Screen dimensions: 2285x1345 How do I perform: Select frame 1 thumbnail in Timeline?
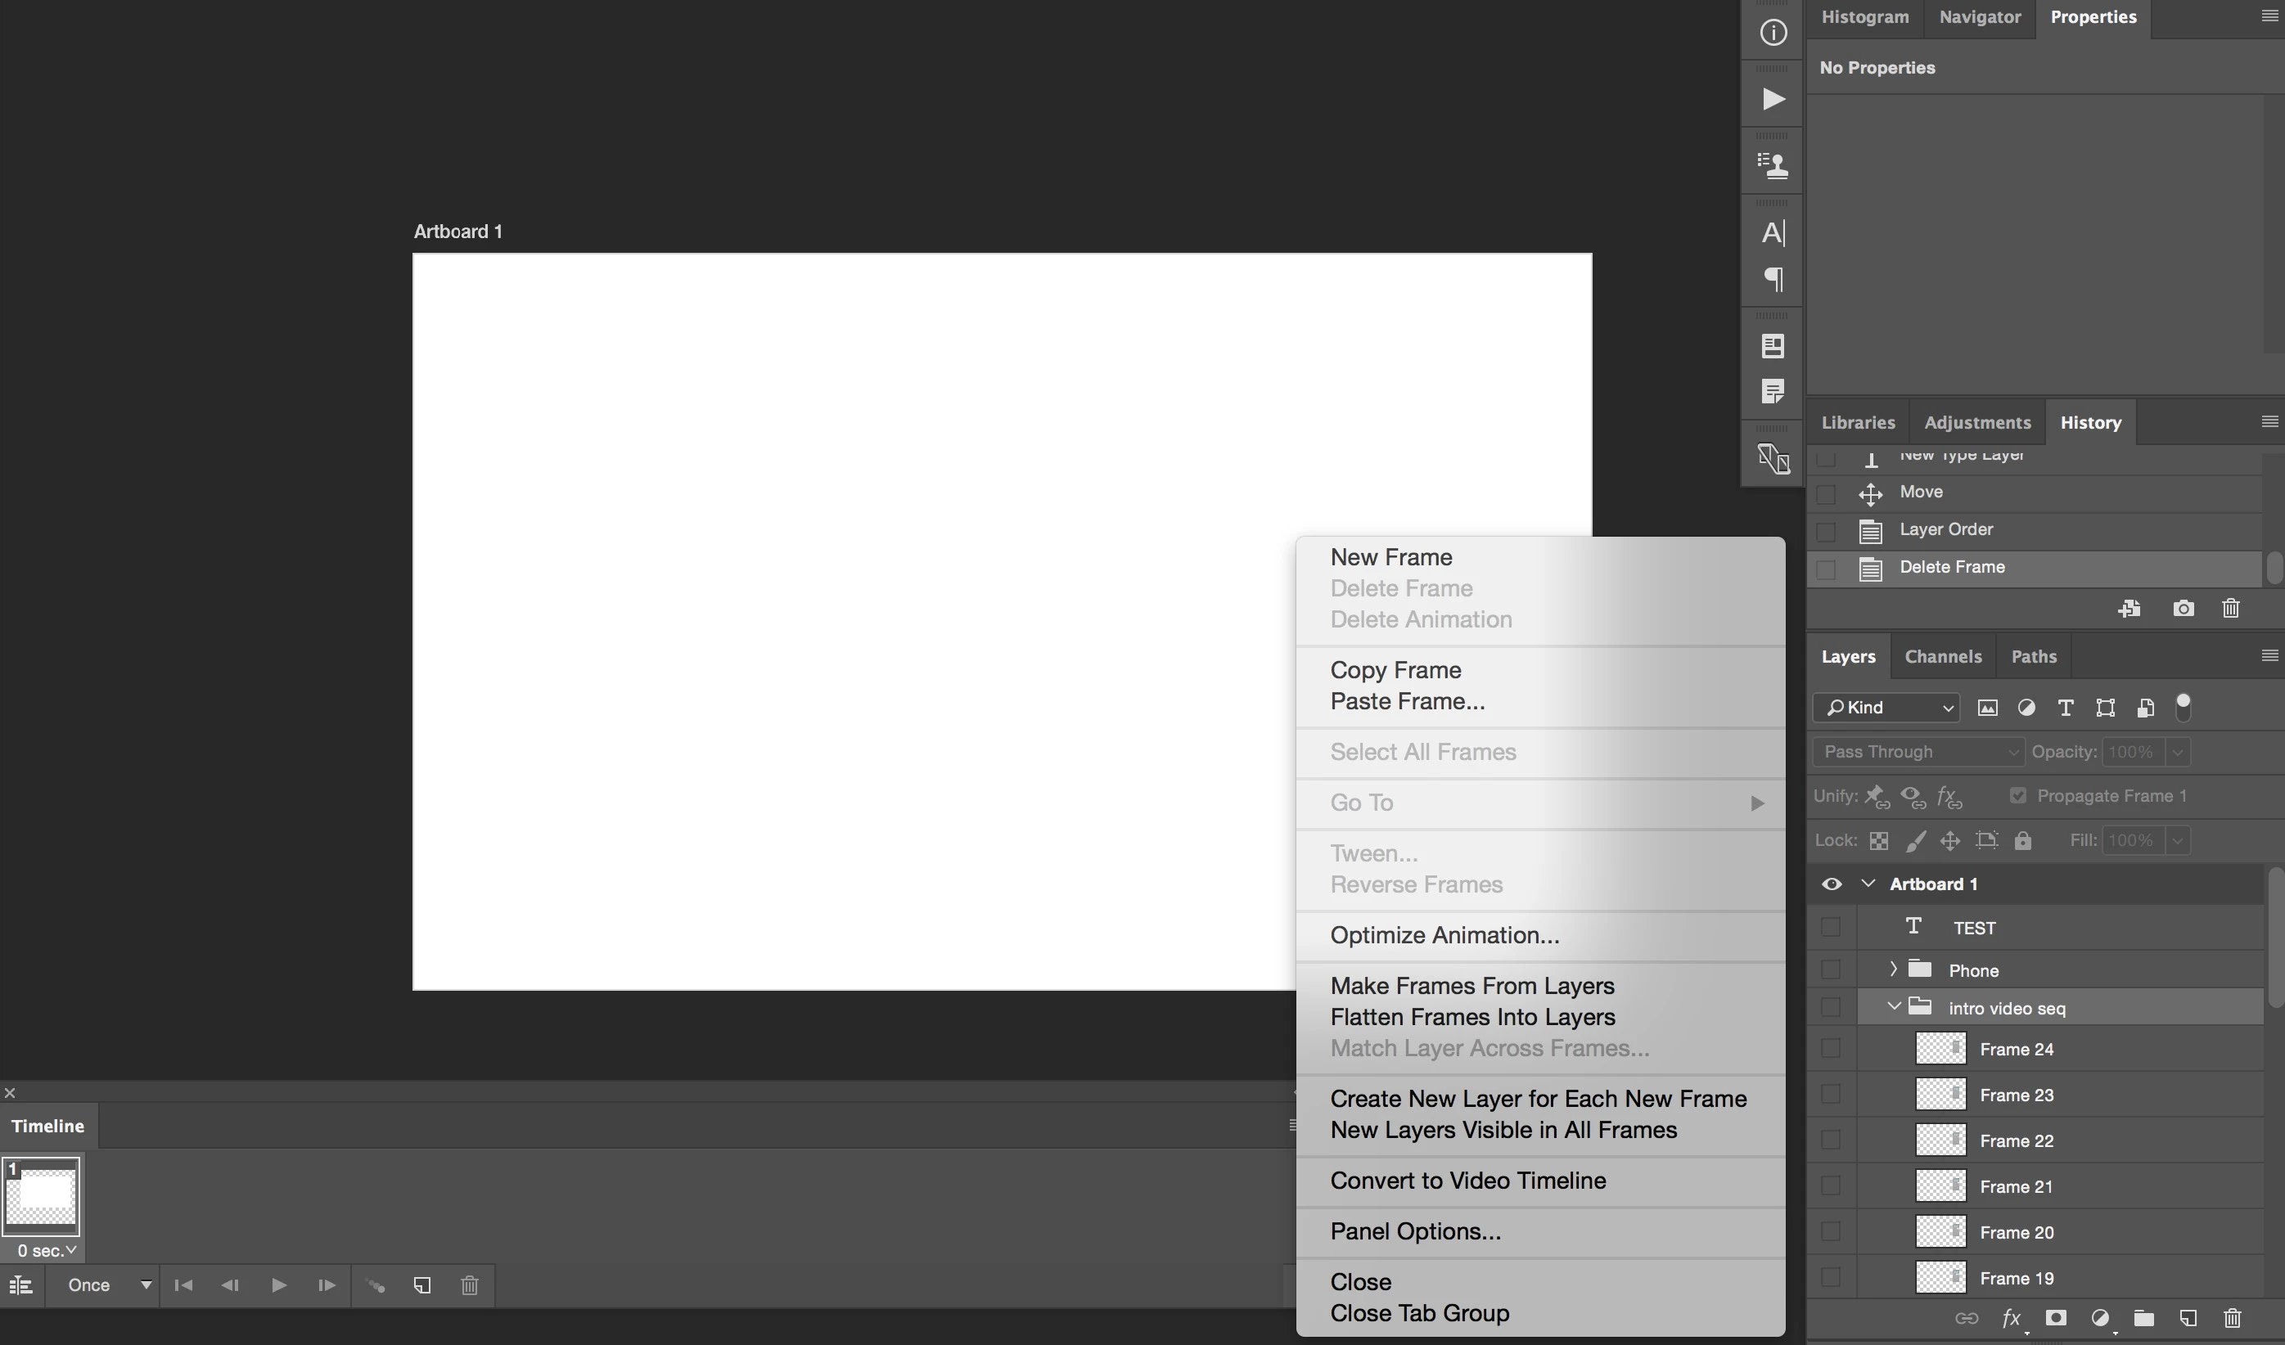tap(42, 1196)
